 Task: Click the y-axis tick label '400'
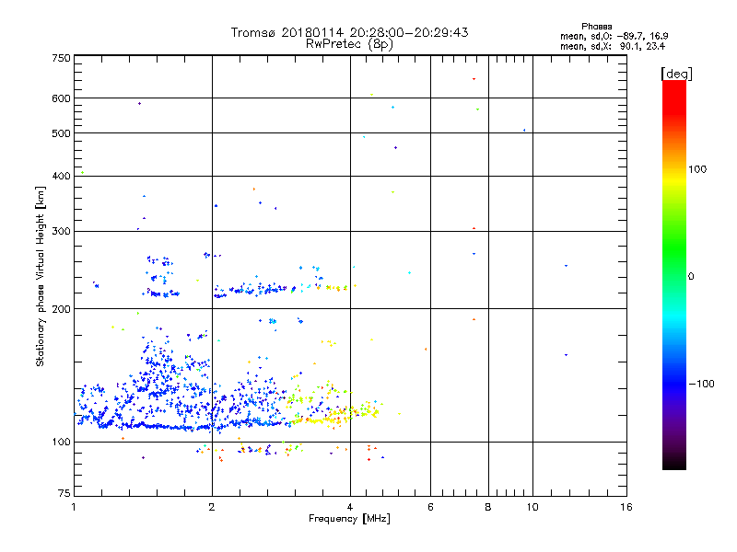[61, 177]
